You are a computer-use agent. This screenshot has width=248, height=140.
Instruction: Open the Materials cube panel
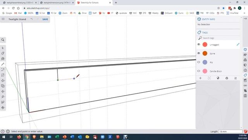[x=245, y=65]
